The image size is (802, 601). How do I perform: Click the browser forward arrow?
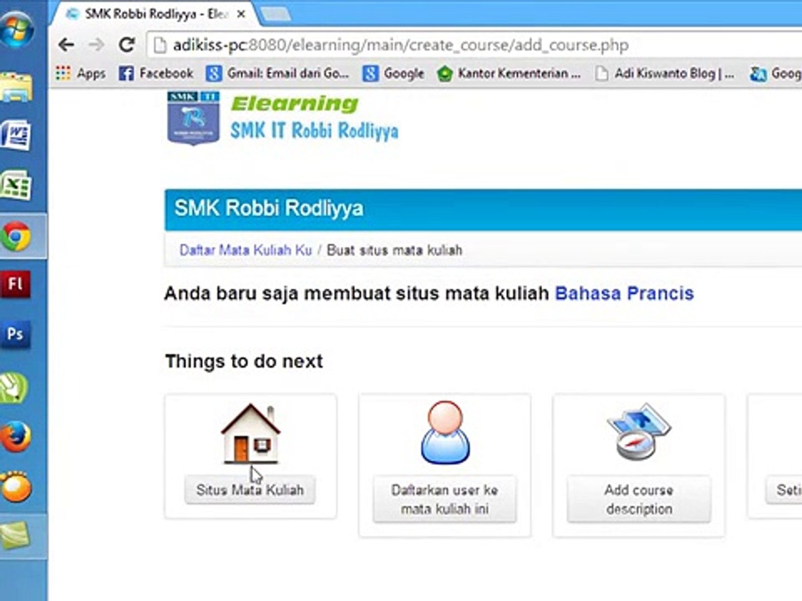[97, 45]
